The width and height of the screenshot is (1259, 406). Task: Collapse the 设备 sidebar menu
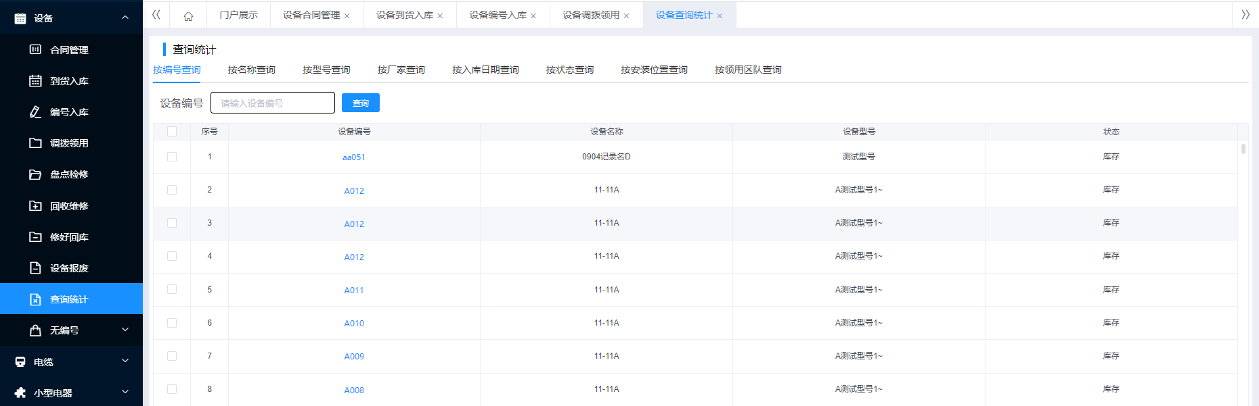[x=125, y=18]
